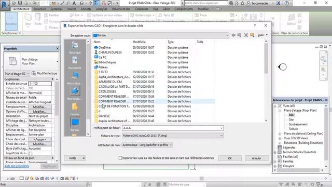Viewport: 332px width, 187px height.
Task: Click the create new folder icon in the dialog toolbar
Action: point(252,35)
